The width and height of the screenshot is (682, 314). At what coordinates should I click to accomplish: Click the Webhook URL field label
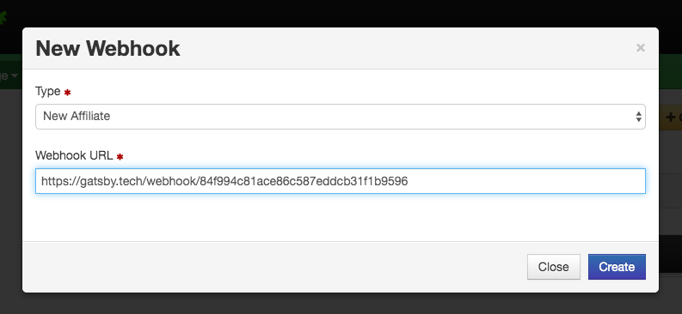[74, 155]
